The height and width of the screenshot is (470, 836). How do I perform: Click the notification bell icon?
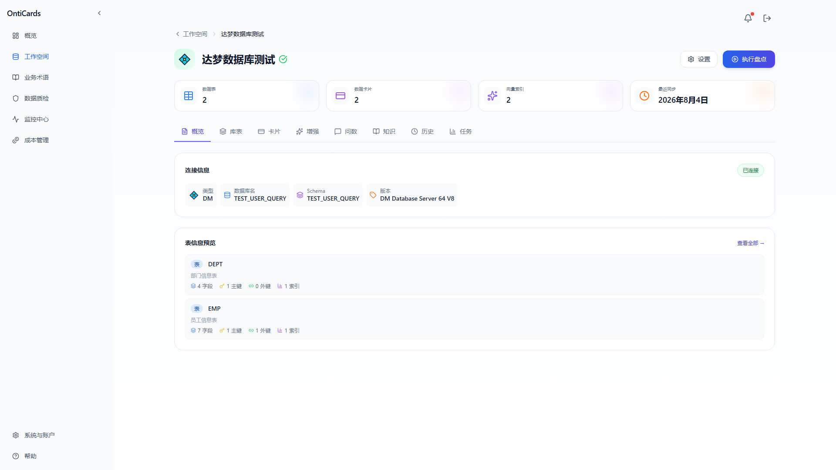(x=748, y=18)
